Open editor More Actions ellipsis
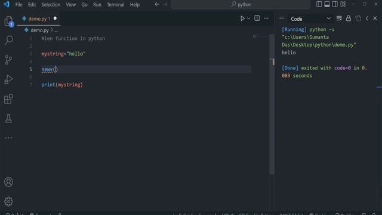This screenshot has width=382, height=215. pos(266,19)
